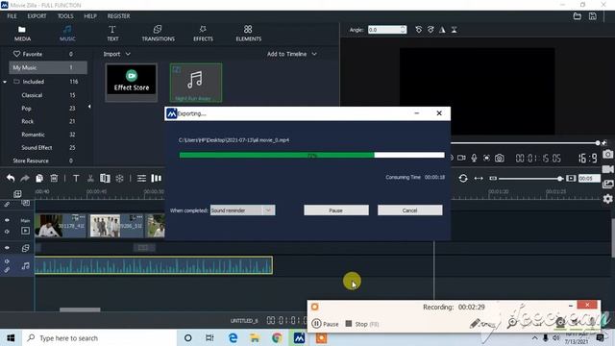Switch to the TRANSITIONS tab
Screen dimensions: 615x346
point(158,34)
